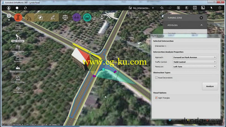The width and height of the screenshot is (226, 127).
Task: Close the Sight Distance dialog
Action: (219, 36)
